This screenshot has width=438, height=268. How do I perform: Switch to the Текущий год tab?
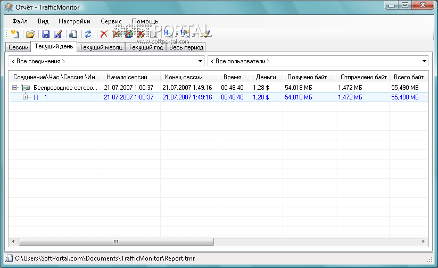pos(145,47)
